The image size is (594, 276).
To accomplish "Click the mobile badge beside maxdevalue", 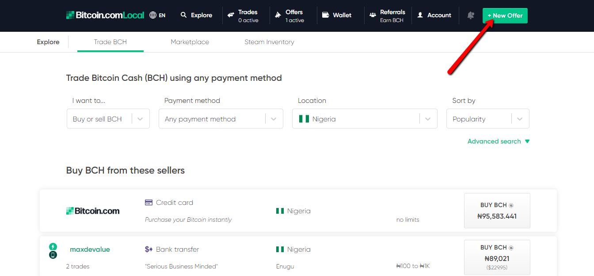I will [x=53, y=255].
